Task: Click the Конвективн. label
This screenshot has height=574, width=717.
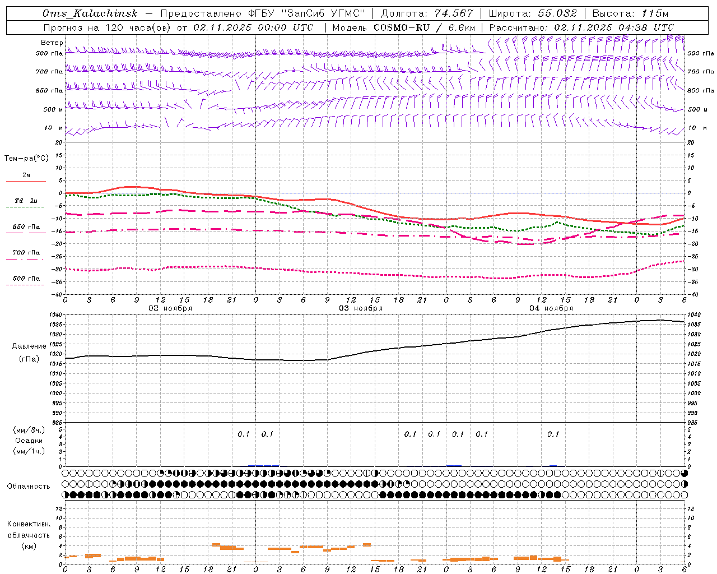Action: 29,524
